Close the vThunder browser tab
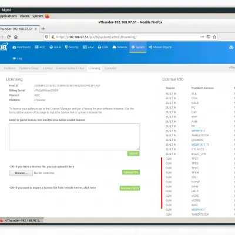235x235 pixels. tap(35, 29)
